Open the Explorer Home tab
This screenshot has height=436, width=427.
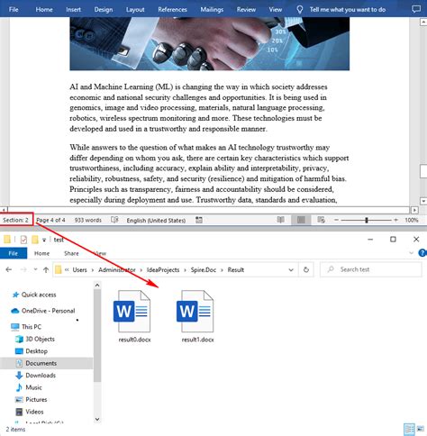(41, 253)
